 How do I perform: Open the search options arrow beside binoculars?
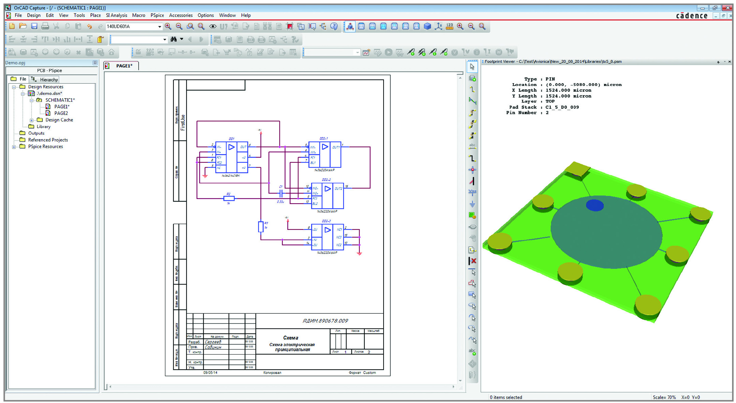182,39
